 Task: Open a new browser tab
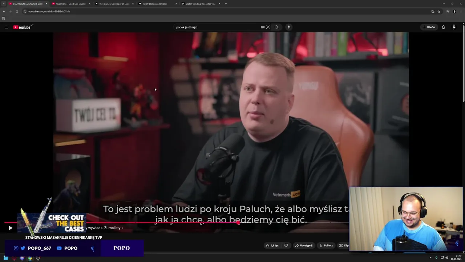click(226, 4)
